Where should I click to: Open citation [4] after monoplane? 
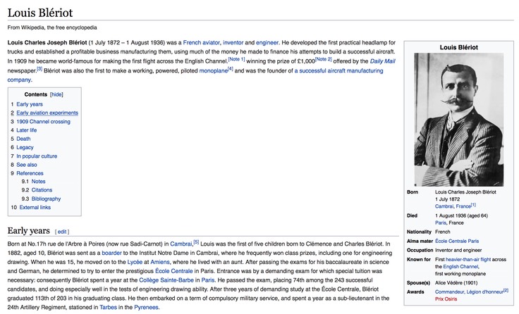231,69
